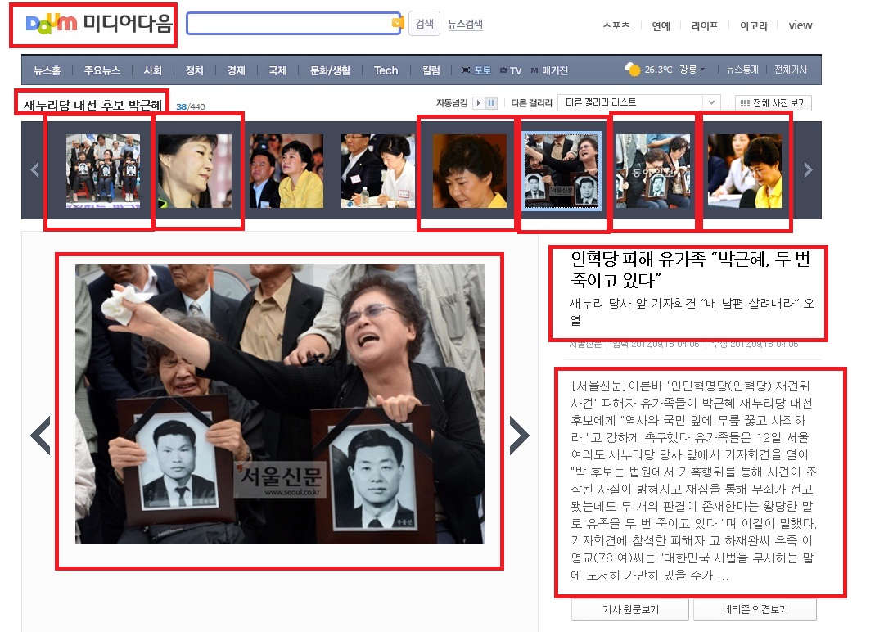Open the search box dropdown arrow icon

(x=397, y=23)
